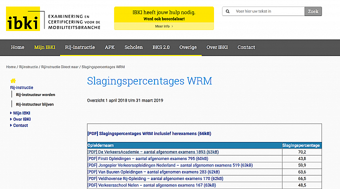
Task: Click the Home breadcrumb link
Action: tap(11, 67)
